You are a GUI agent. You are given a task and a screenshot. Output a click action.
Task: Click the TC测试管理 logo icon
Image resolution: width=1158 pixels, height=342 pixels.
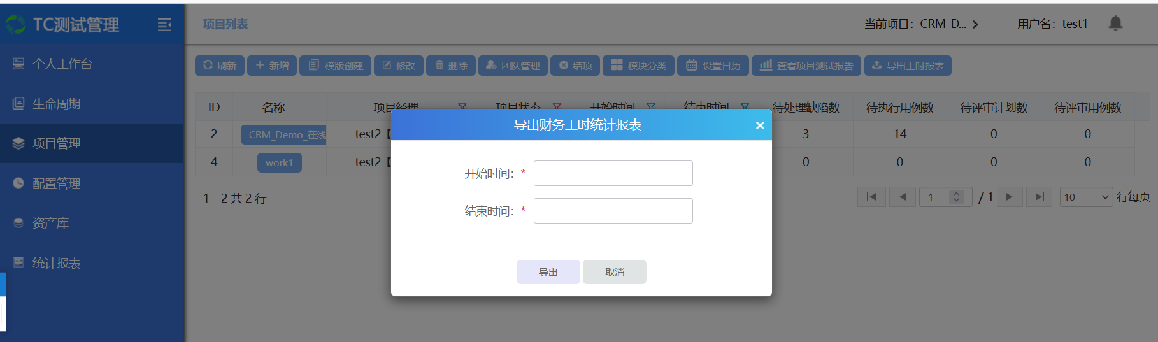(15, 24)
